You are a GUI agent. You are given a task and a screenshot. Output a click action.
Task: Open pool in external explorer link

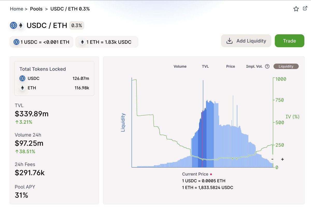(x=305, y=9)
